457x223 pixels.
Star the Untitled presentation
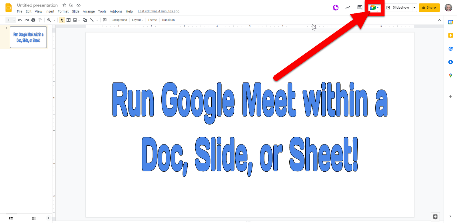[64, 5]
